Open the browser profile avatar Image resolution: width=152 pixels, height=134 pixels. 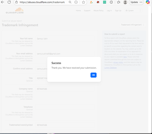tap(125, 2)
